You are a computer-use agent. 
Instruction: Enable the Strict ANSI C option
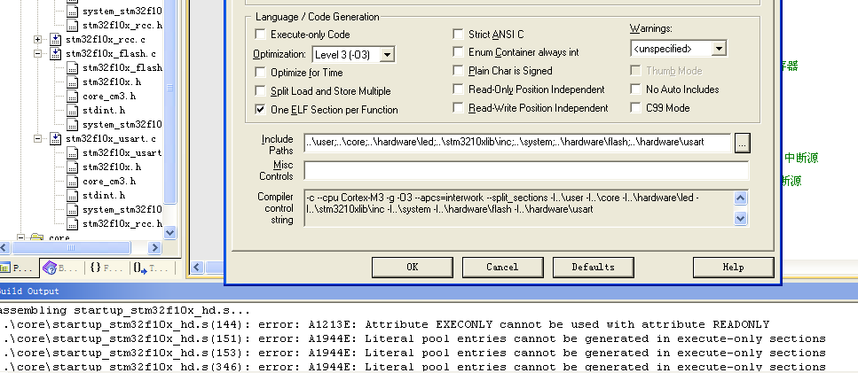458,35
